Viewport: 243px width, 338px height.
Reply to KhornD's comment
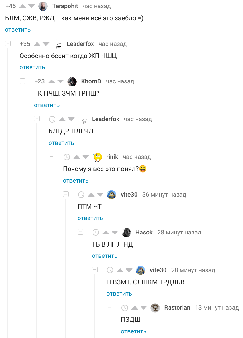pos(47,105)
